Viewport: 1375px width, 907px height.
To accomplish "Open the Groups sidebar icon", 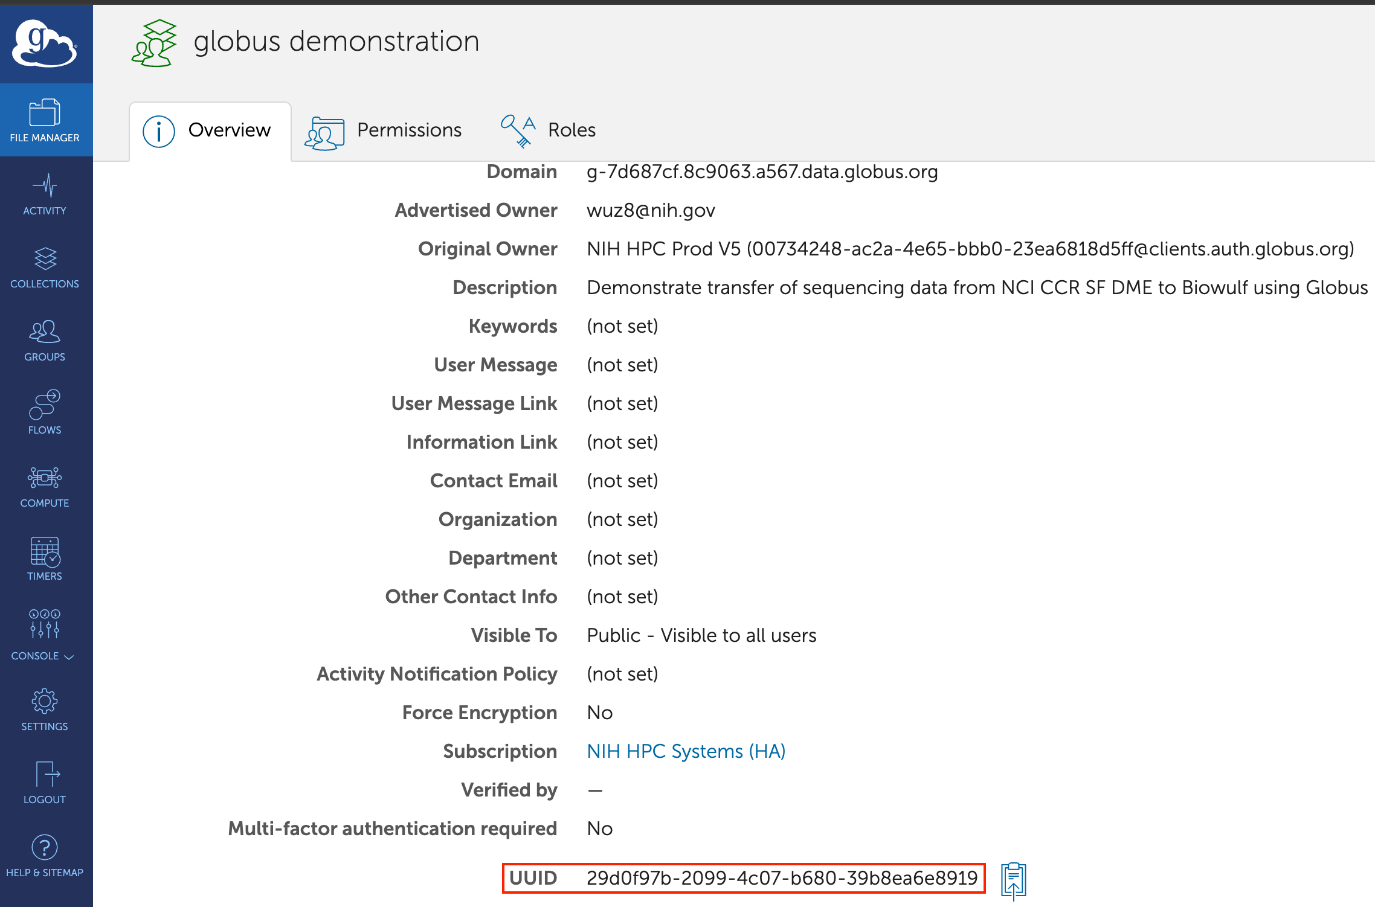I will click(45, 340).
